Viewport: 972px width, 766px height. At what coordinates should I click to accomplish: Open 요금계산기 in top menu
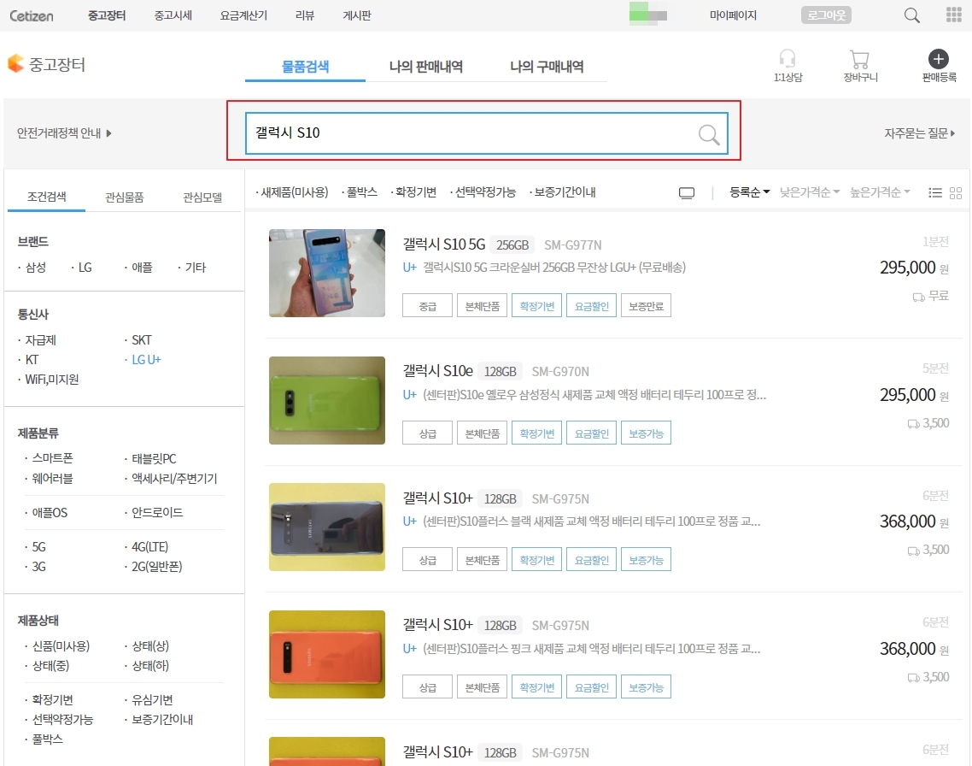click(x=243, y=15)
